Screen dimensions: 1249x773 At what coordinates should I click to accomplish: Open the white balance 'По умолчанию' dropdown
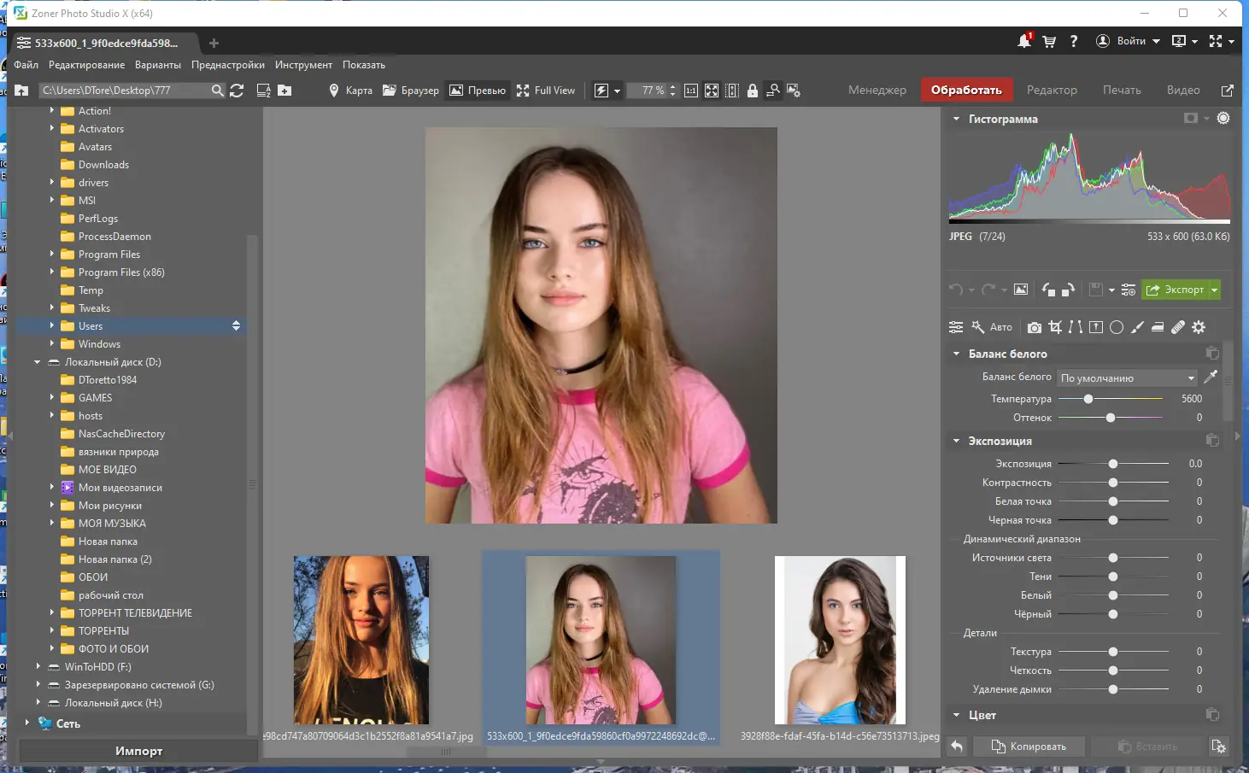tap(1127, 378)
